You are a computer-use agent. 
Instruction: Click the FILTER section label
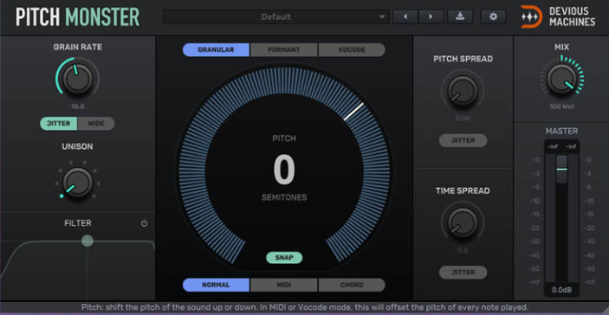[78, 223]
